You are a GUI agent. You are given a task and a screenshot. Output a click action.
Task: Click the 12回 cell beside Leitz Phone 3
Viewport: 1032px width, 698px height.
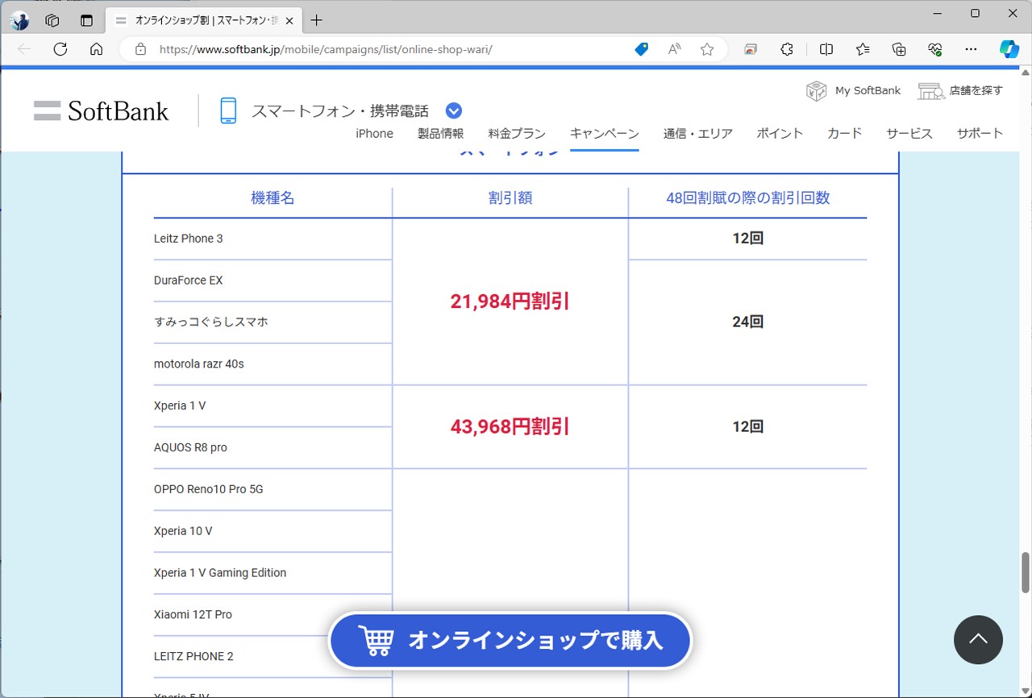point(748,239)
